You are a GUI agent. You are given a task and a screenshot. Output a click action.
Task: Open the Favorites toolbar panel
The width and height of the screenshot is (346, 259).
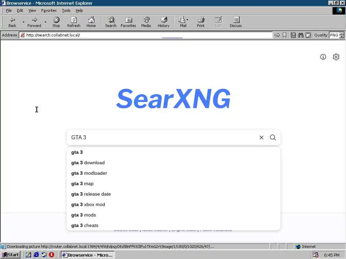pos(128,22)
